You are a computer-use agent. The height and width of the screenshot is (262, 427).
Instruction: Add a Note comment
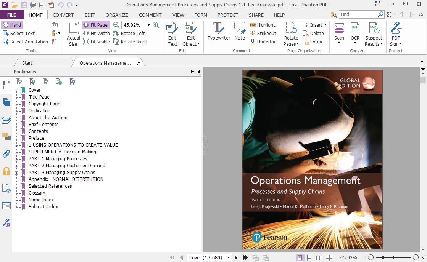[240, 32]
